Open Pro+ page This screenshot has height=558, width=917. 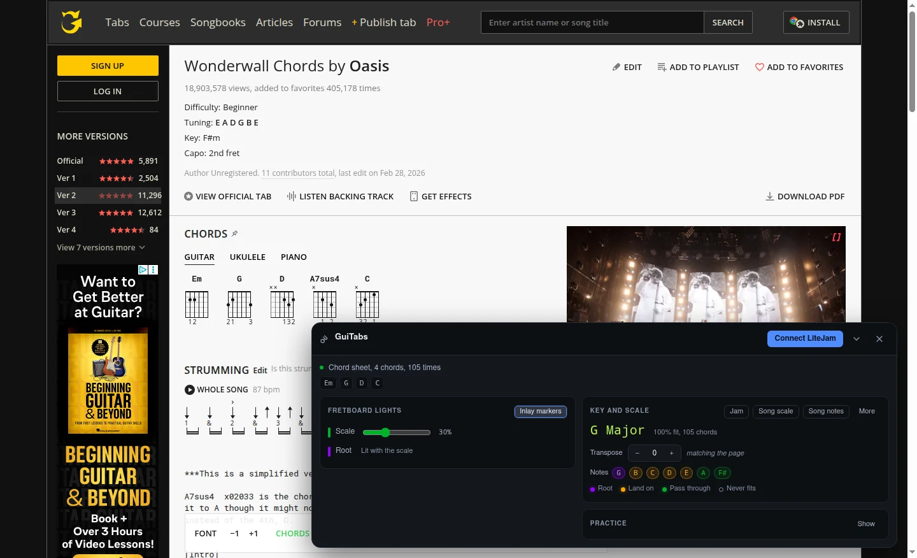coord(438,22)
